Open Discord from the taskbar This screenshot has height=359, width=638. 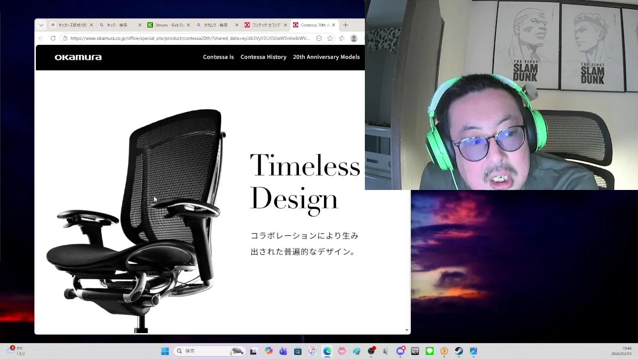(x=400, y=351)
